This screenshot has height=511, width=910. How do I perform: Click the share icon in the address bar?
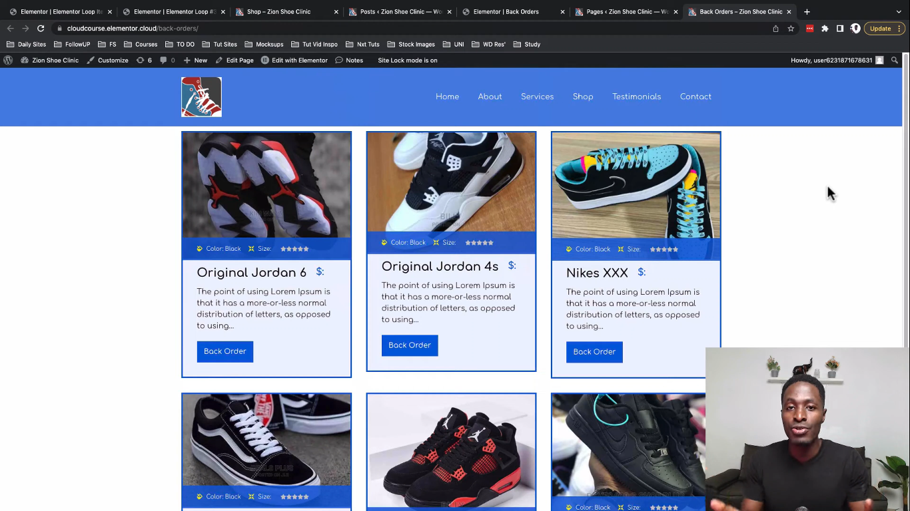point(775,29)
